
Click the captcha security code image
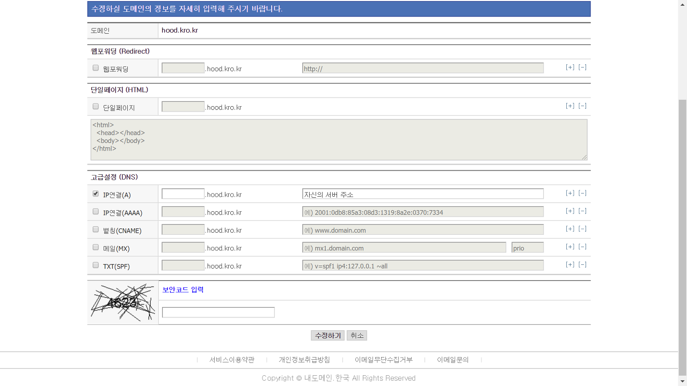click(123, 302)
